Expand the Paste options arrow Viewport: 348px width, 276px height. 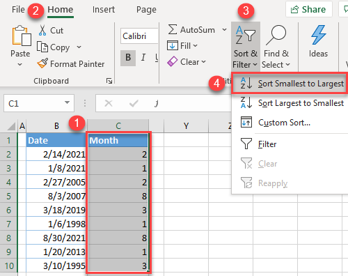(19, 64)
